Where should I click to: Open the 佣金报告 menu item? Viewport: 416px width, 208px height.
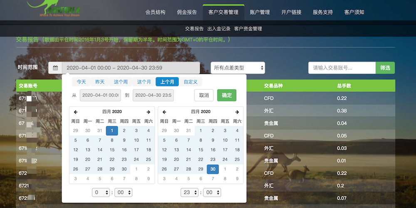click(x=187, y=12)
